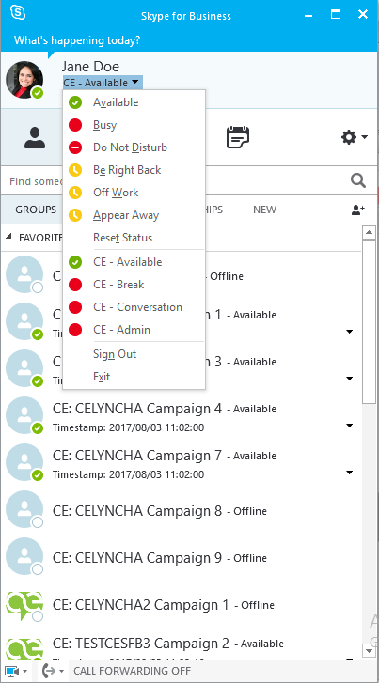Open the CE - Available status dropdown

[103, 83]
